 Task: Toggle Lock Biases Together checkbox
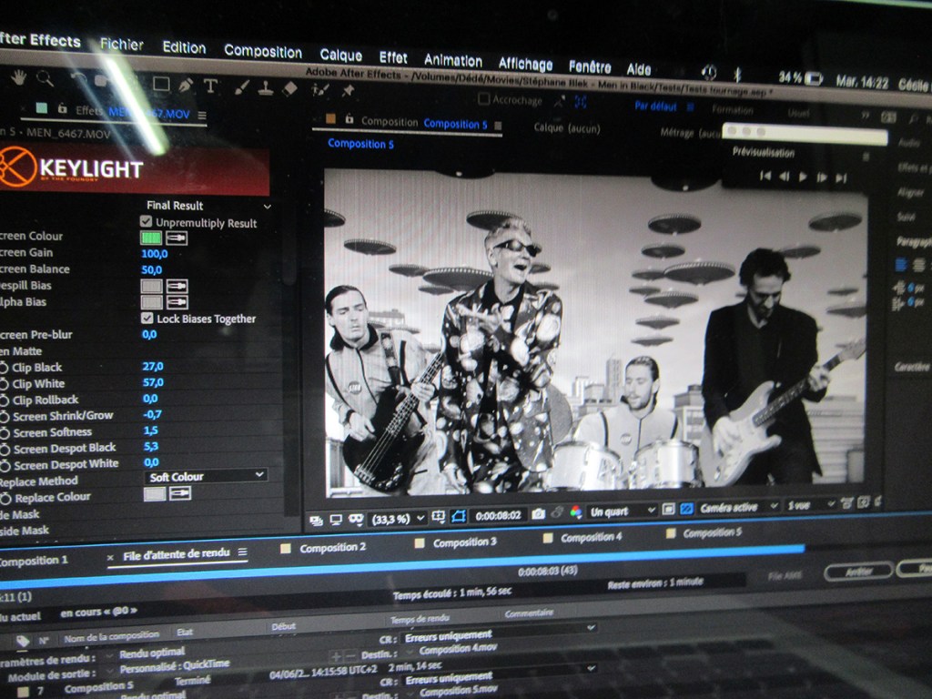point(147,319)
